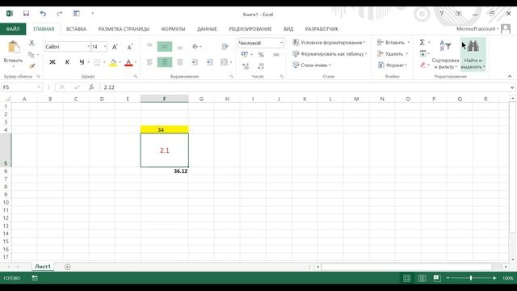
Task: Click the red font color A button
Action: (x=128, y=62)
